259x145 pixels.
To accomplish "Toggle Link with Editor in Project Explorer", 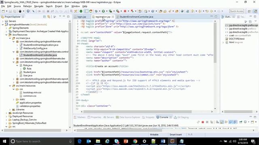I will (x=49, y=17).
